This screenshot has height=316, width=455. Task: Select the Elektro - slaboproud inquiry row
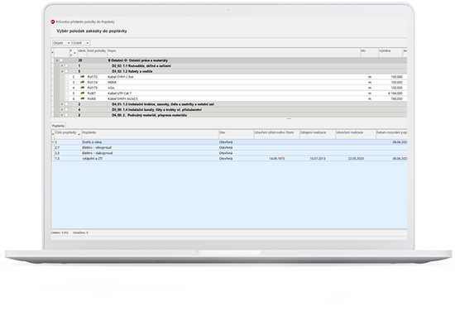click(229, 153)
